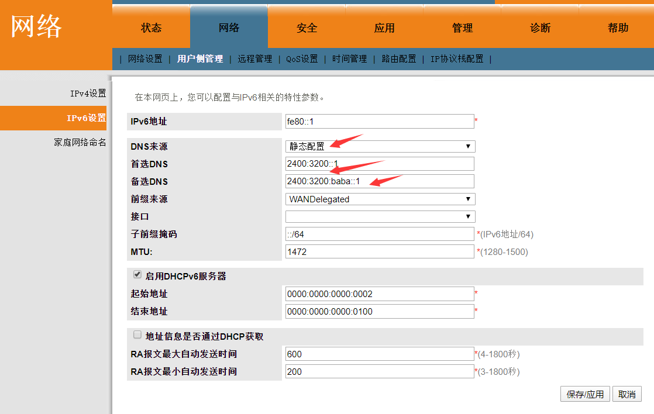Open the 帮助 tab
The height and width of the screenshot is (414, 654).
click(618, 28)
